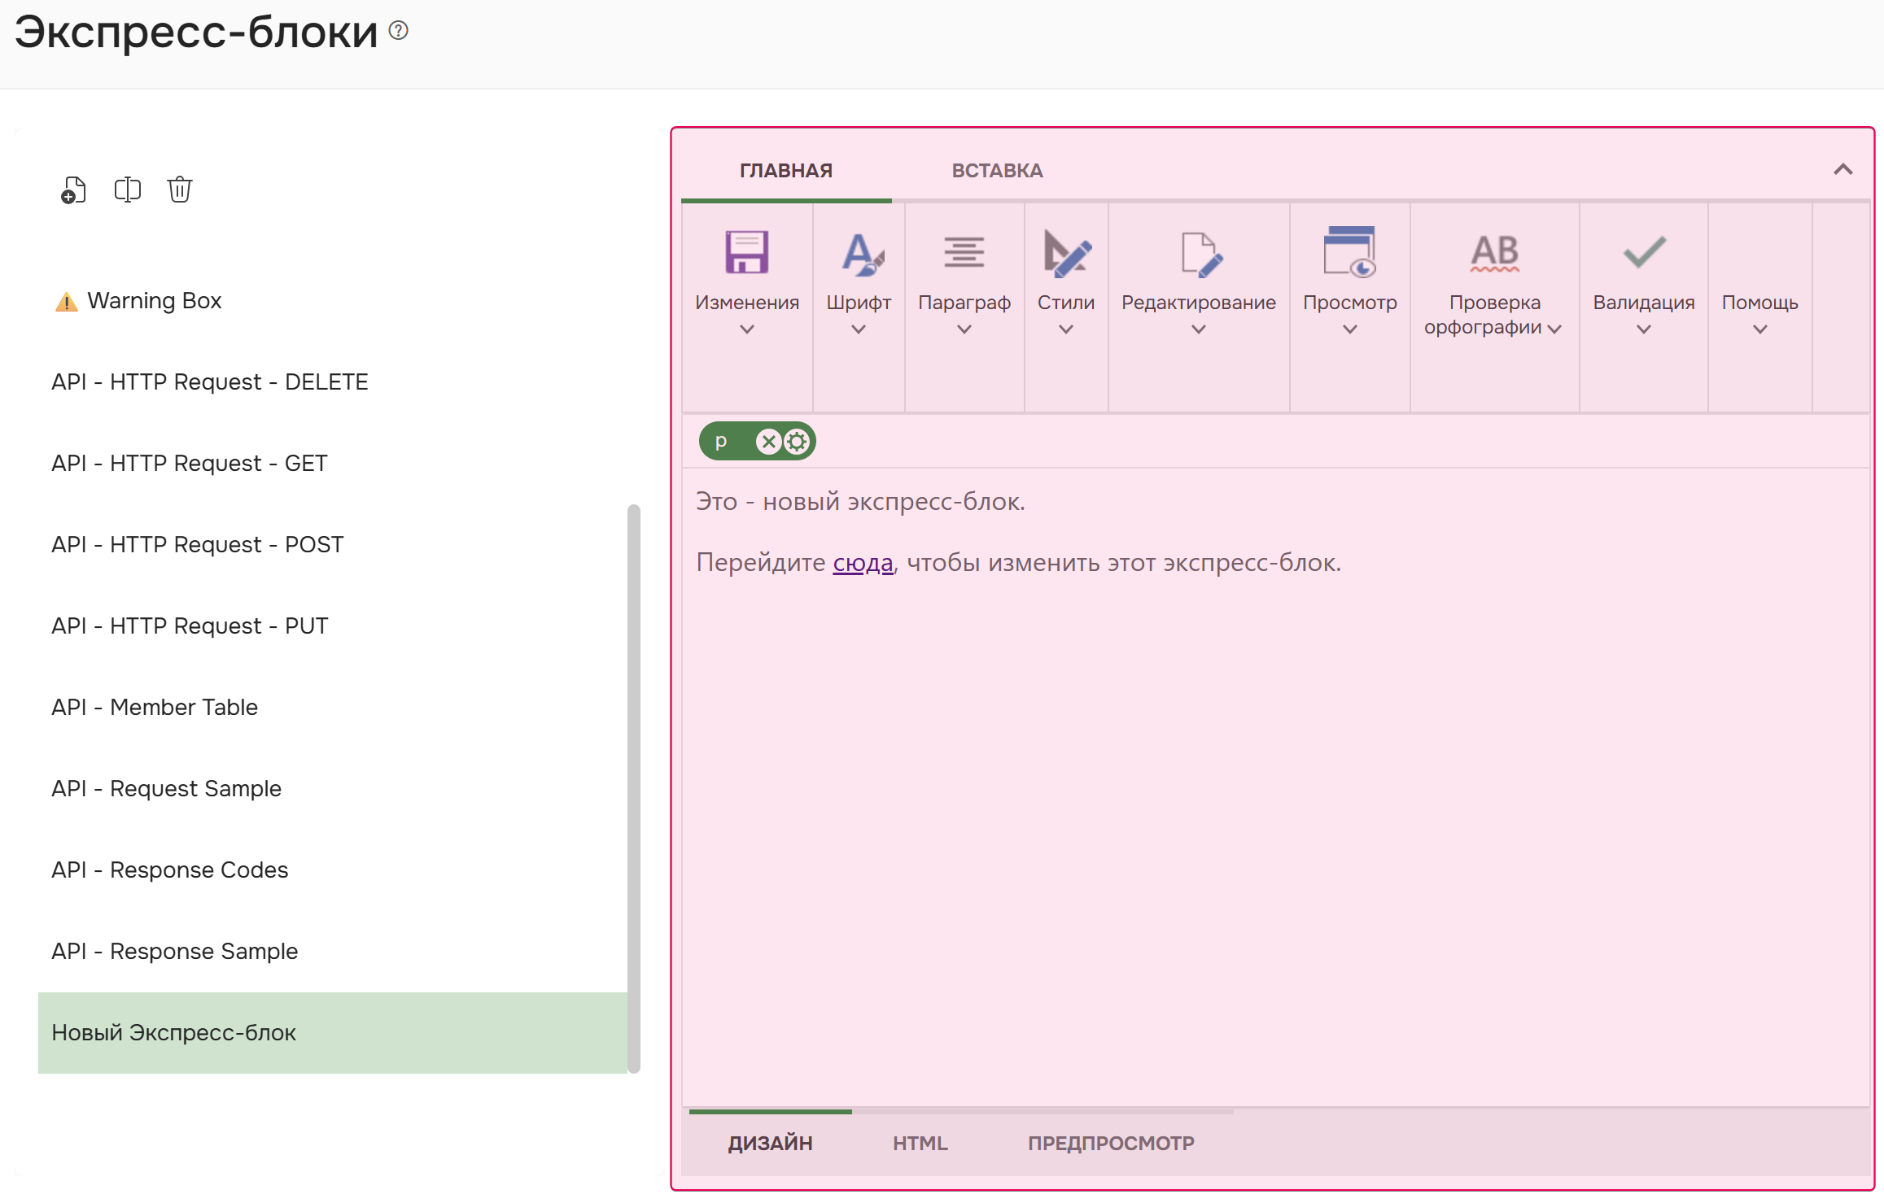
Task: Expand the Параграф dropdown arrow
Action: coord(964,329)
